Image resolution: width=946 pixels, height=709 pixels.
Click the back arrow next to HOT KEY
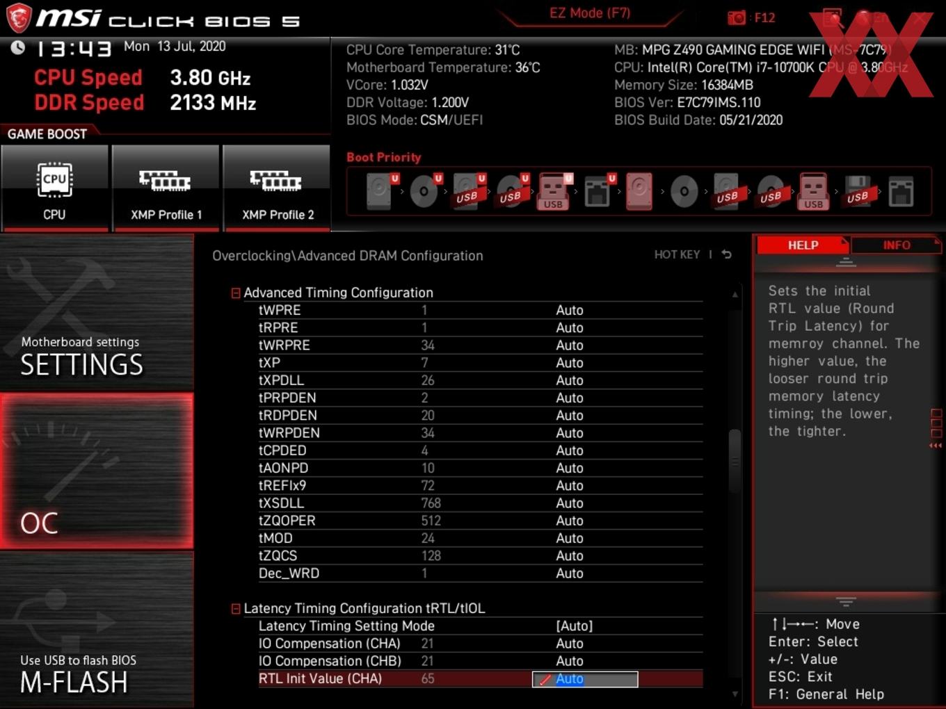727,254
